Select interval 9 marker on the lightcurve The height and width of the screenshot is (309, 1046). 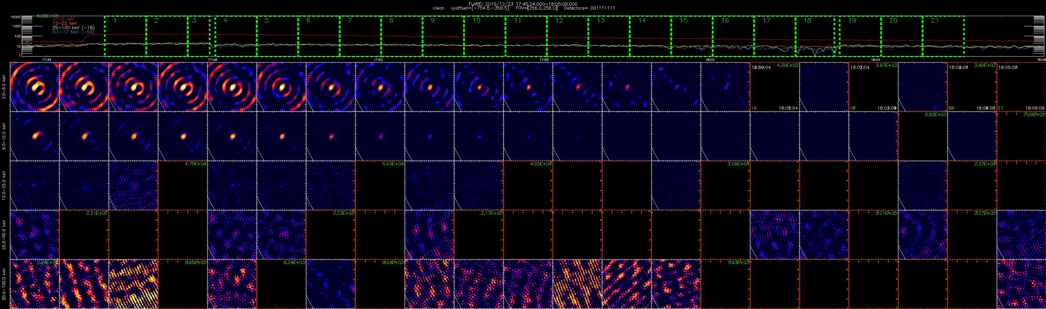coord(433,20)
